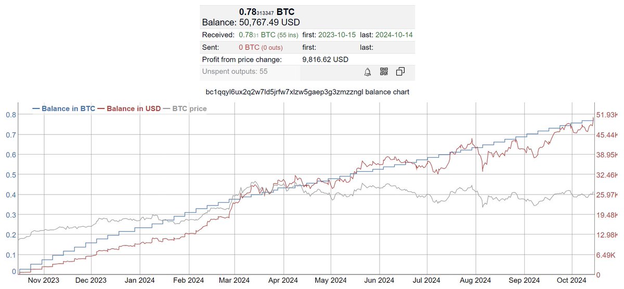
Task: Select the Balance 50,767.49 USD text
Action: 251,22
